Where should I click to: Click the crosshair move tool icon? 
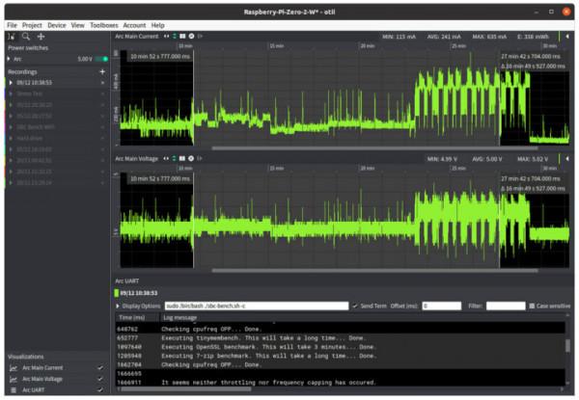(x=41, y=36)
